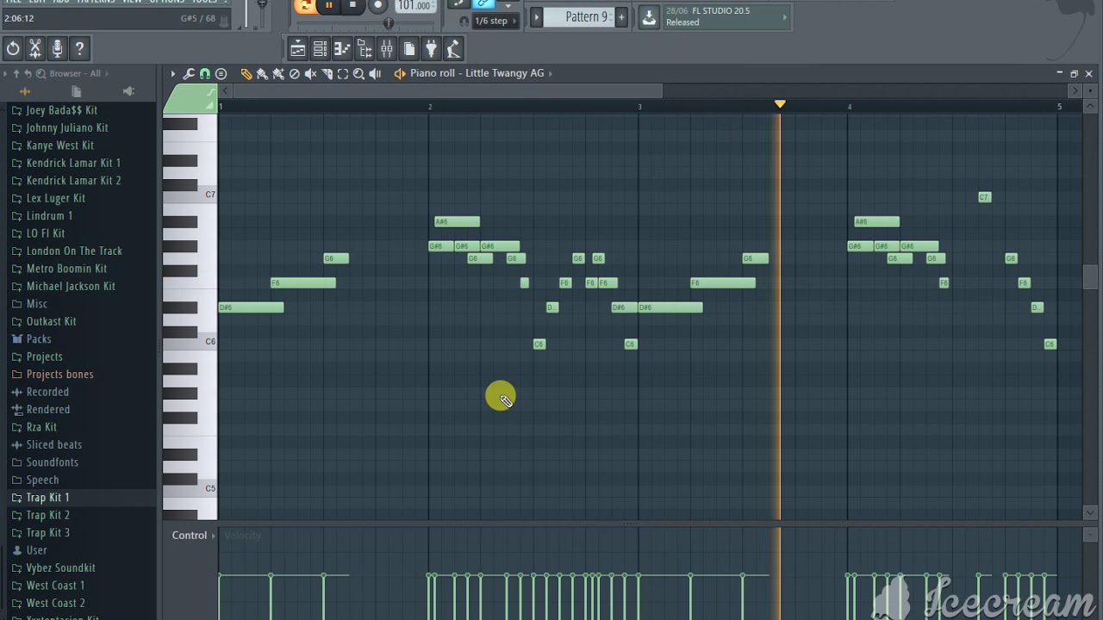The height and width of the screenshot is (620, 1103).
Task: Click the one-click audio recording microphone icon
Action: pyautogui.click(x=57, y=49)
